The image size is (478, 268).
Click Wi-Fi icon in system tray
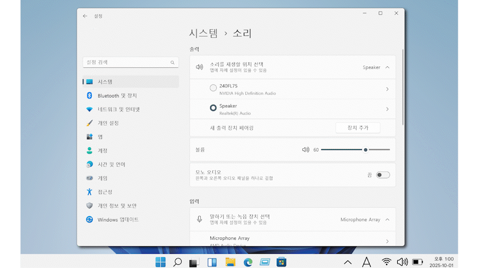coord(386,262)
